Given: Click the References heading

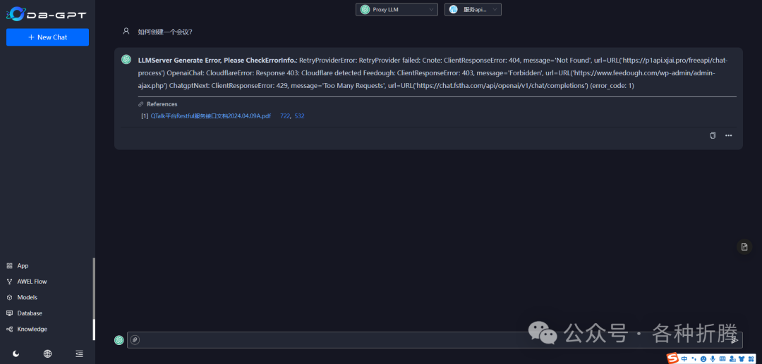Looking at the screenshot, I should (x=162, y=104).
